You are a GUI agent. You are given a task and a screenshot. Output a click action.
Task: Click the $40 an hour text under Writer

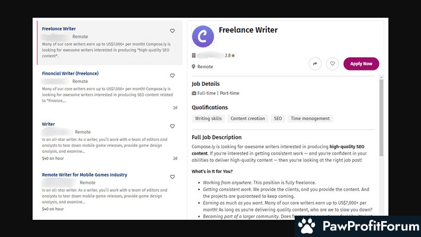[x=53, y=158]
